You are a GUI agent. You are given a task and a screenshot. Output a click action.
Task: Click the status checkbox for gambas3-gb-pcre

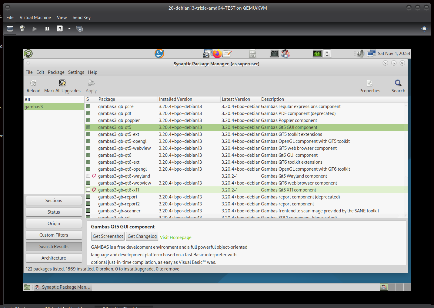(88, 106)
